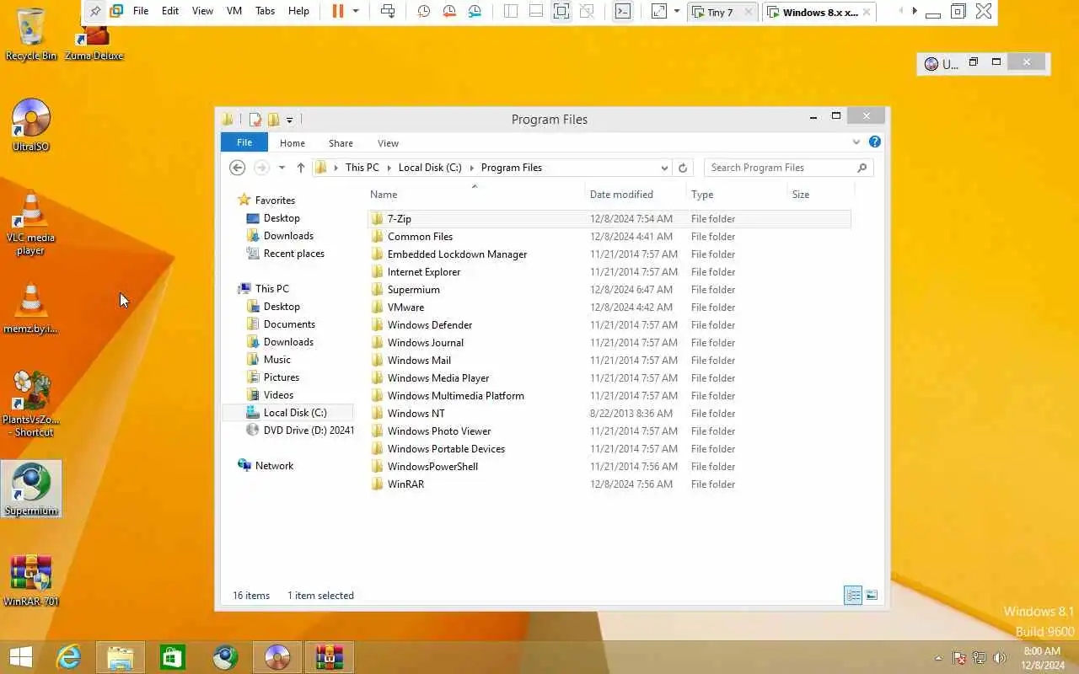This screenshot has width=1079, height=674.
Task: Open the VMware Edit menu
Action: pyautogui.click(x=170, y=11)
